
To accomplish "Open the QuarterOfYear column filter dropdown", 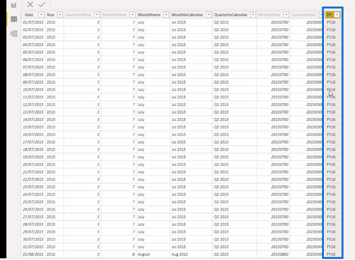I will click(97, 14).
